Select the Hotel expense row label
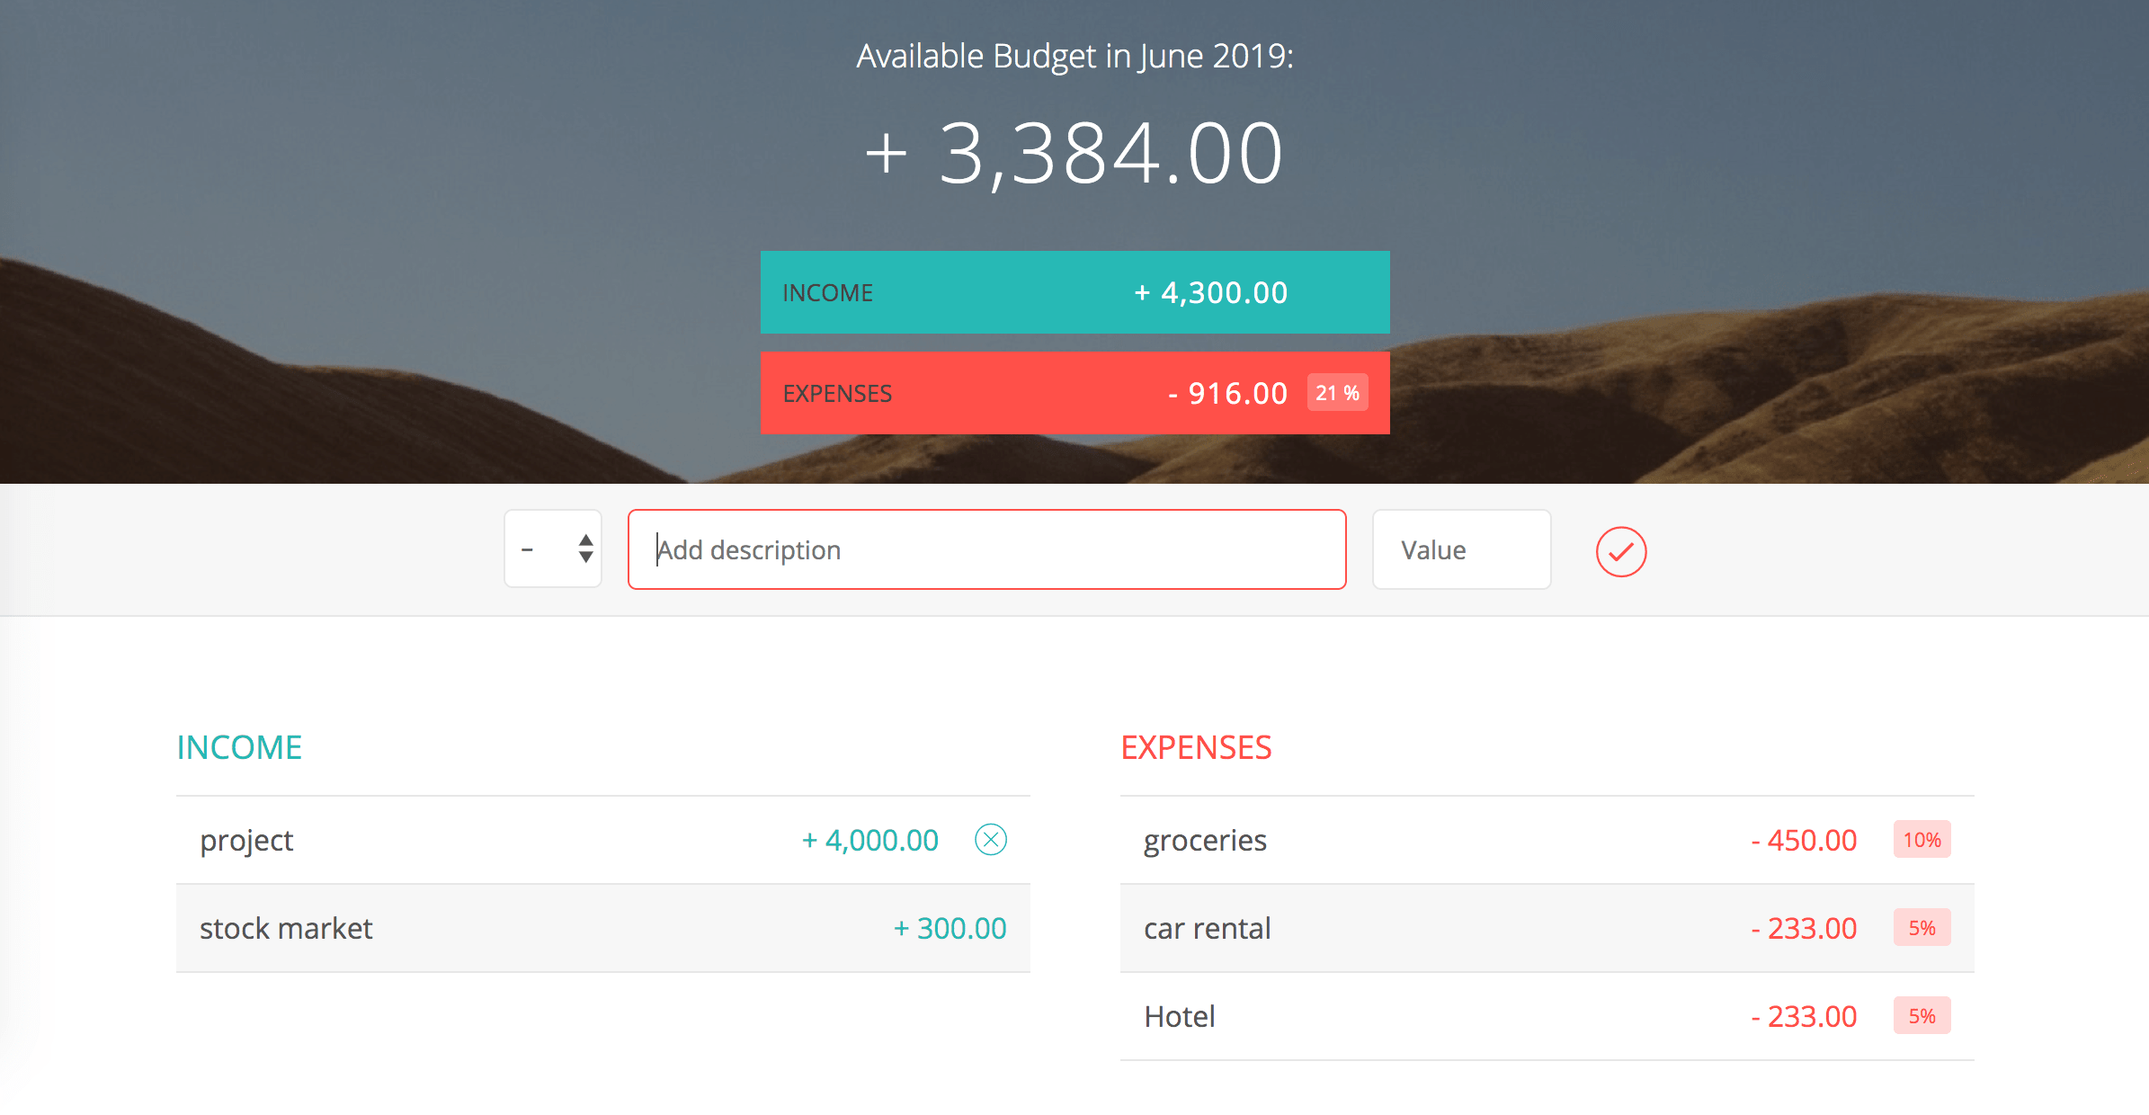This screenshot has height=1115, width=2149. point(1179,1016)
